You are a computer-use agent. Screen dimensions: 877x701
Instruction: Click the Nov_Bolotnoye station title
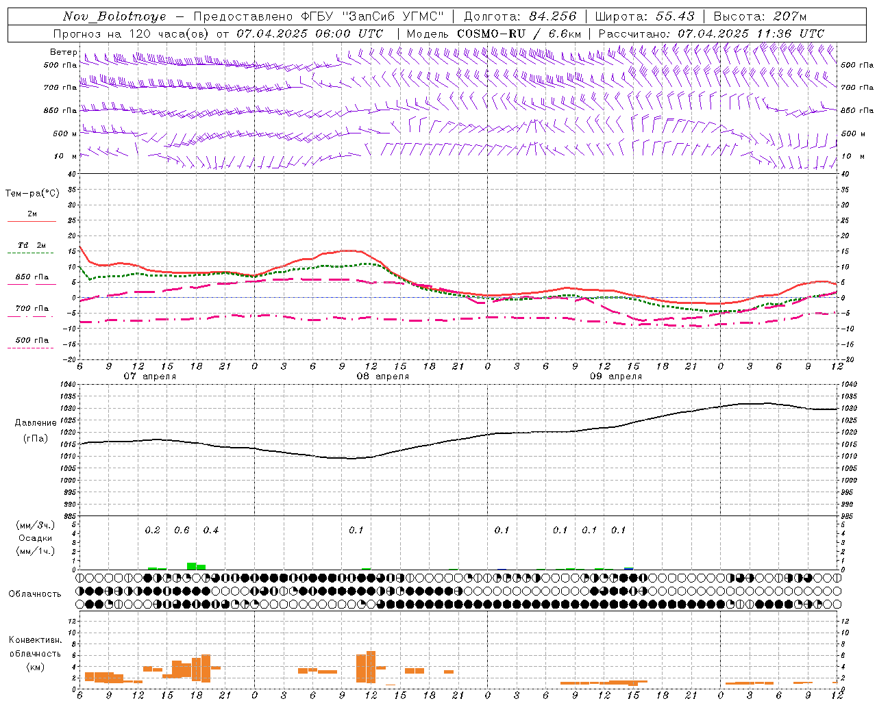pyautogui.click(x=114, y=16)
